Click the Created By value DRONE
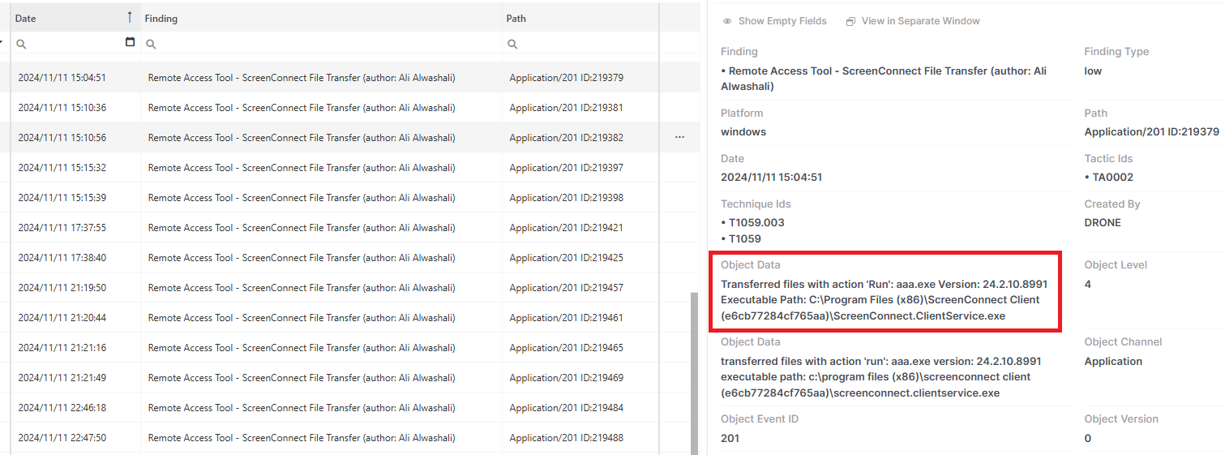Viewport: 1225px width, 455px height. tap(1103, 222)
